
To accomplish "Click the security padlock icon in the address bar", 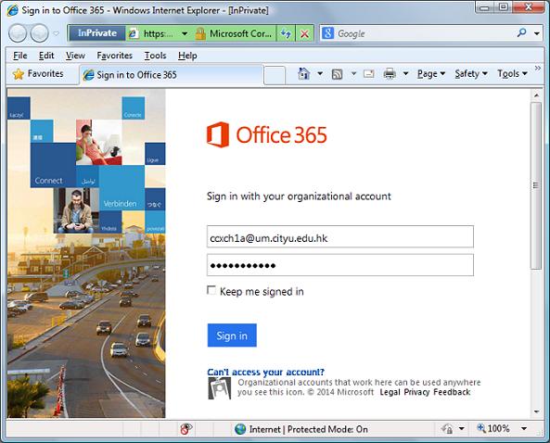I will [x=200, y=34].
